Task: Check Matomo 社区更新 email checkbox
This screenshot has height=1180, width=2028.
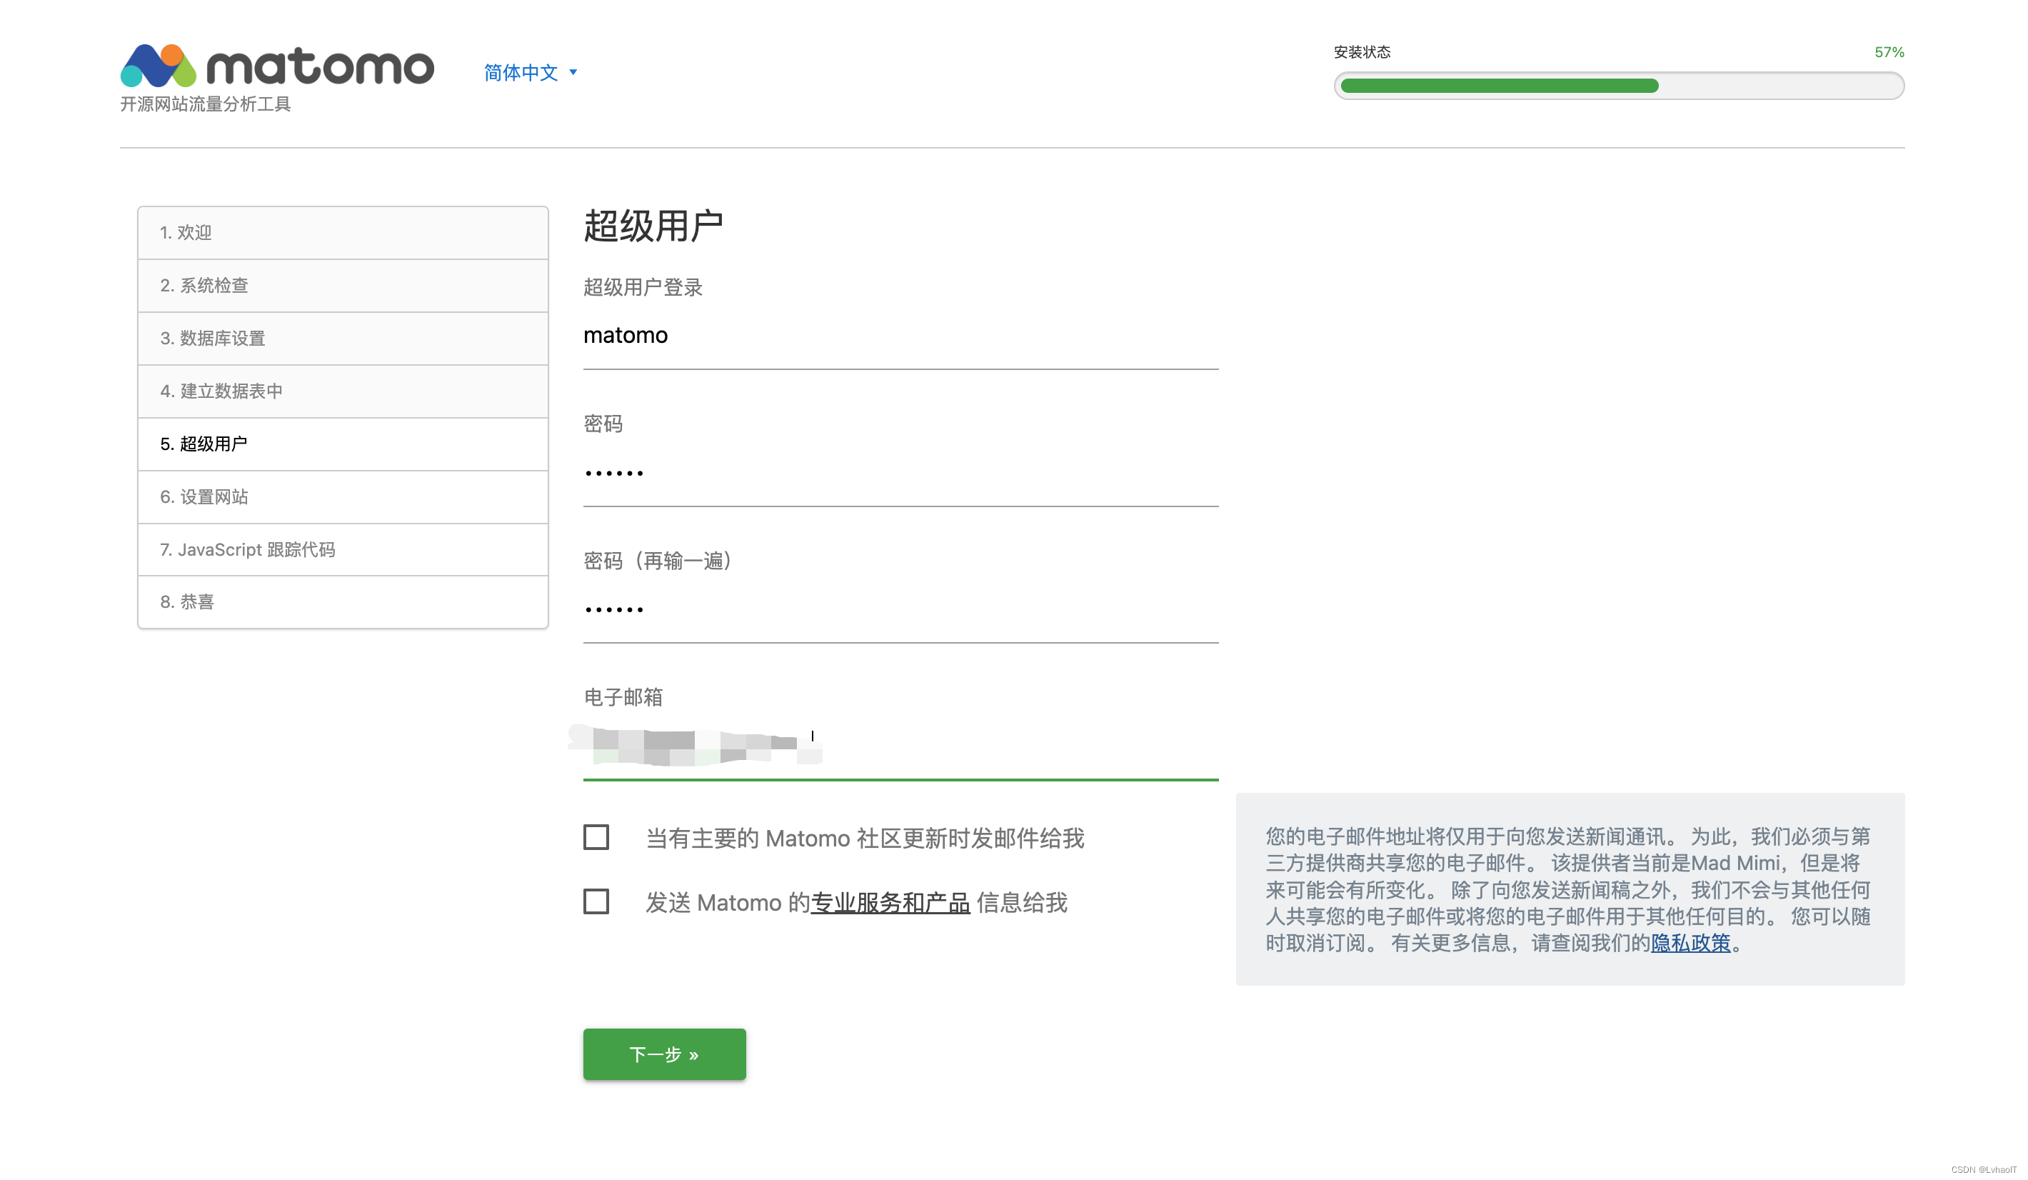Action: pyautogui.click(x=596, y=837)
